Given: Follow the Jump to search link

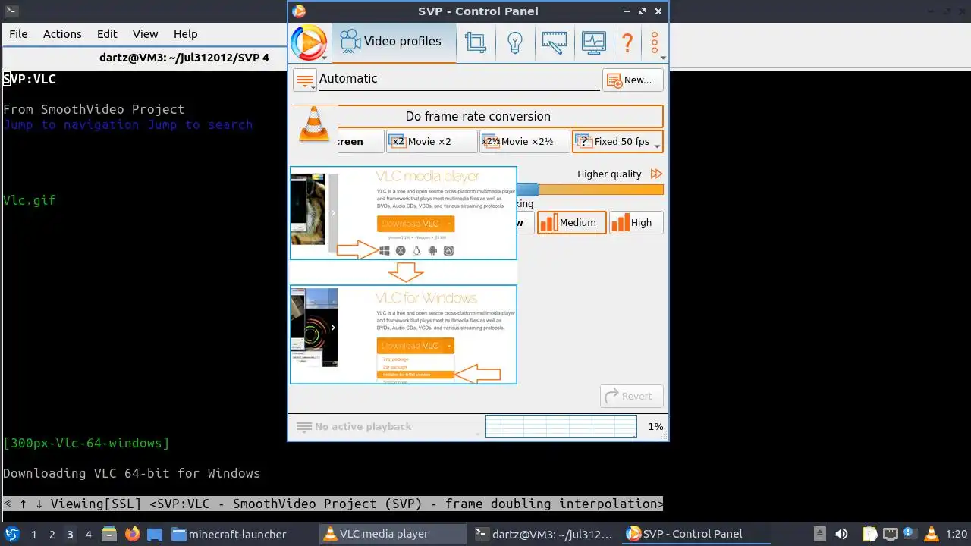Looking at the screenshot, I should [x=200, y=124].
